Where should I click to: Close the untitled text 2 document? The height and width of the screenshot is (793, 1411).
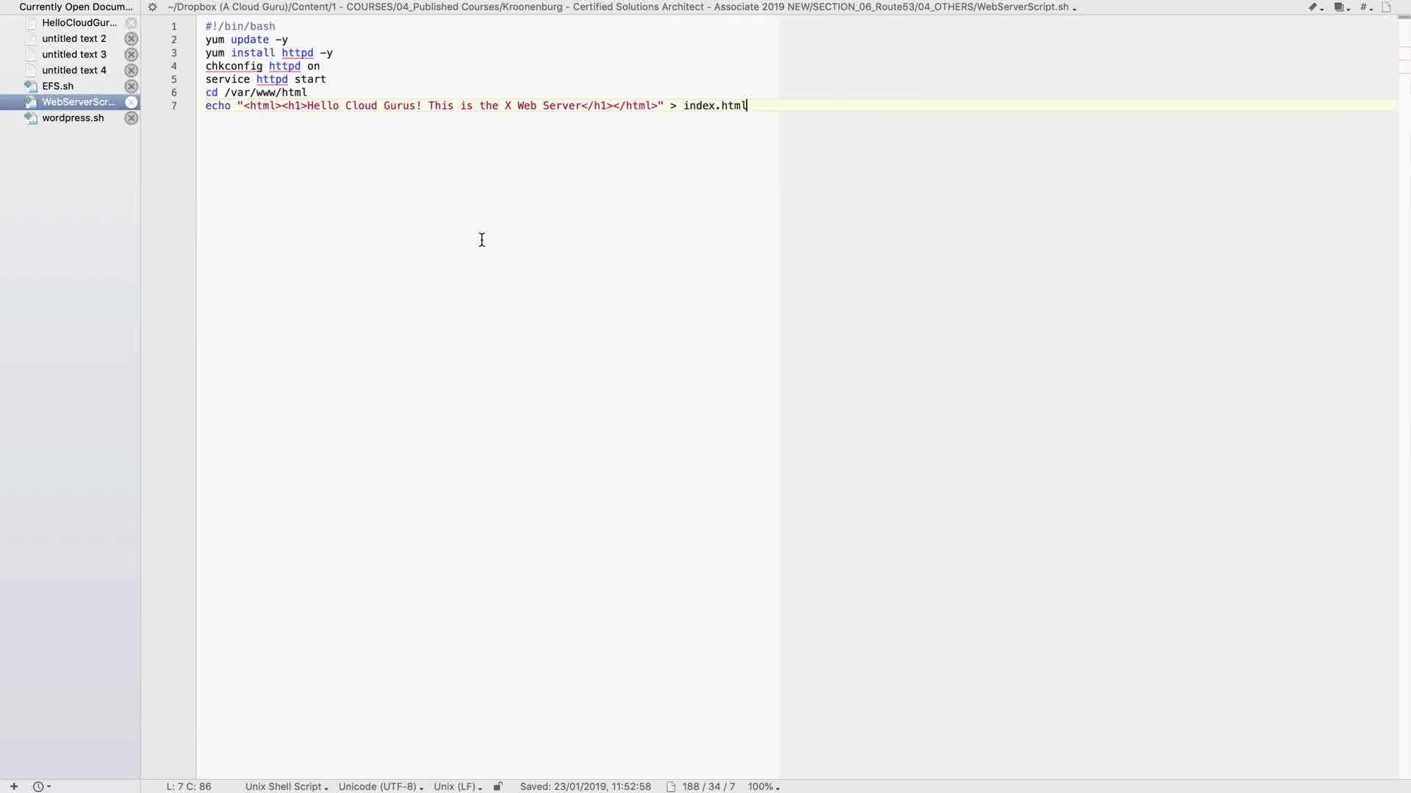pos(131,39)
